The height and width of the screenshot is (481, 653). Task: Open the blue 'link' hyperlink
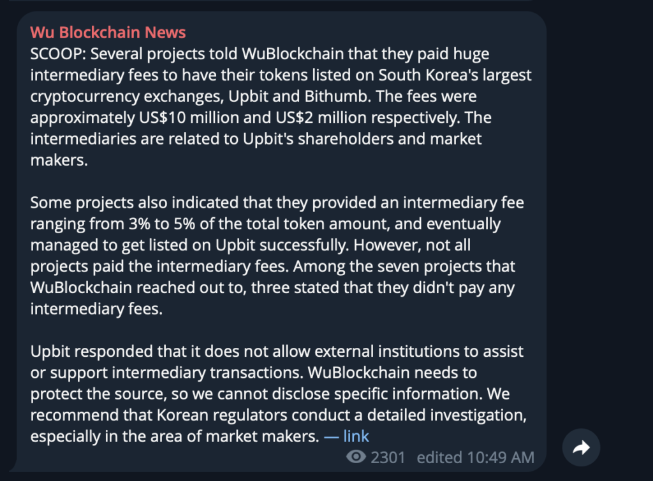(356, 436)
